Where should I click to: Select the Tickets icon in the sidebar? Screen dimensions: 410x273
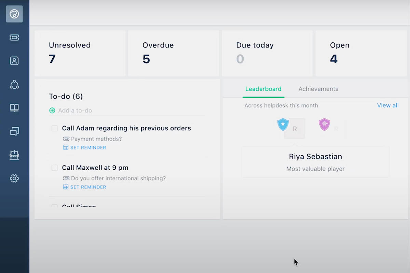click(14, 38)
